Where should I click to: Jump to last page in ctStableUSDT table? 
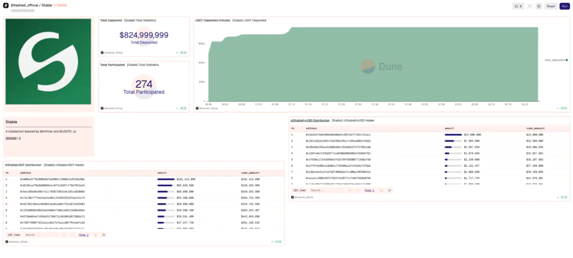point(104,235)
